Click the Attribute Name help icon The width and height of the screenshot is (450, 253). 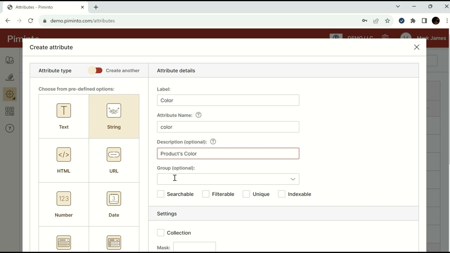pyautogui.click(x=198, y=115)
